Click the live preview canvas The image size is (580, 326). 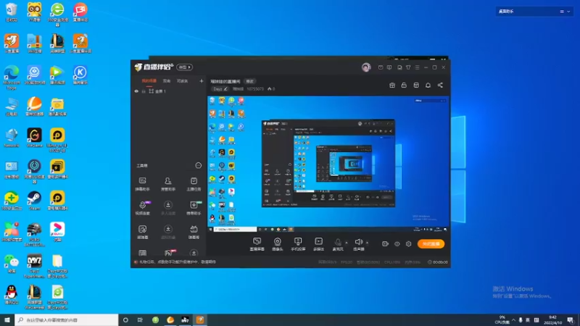tap(328, 164)
